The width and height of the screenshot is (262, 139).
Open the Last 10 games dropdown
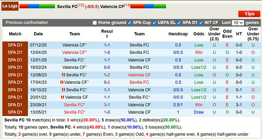[238, 23]
